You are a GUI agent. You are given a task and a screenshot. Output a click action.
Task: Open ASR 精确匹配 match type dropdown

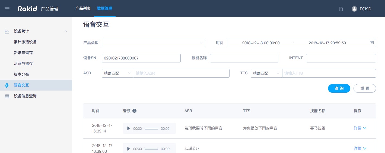[118, 73]
